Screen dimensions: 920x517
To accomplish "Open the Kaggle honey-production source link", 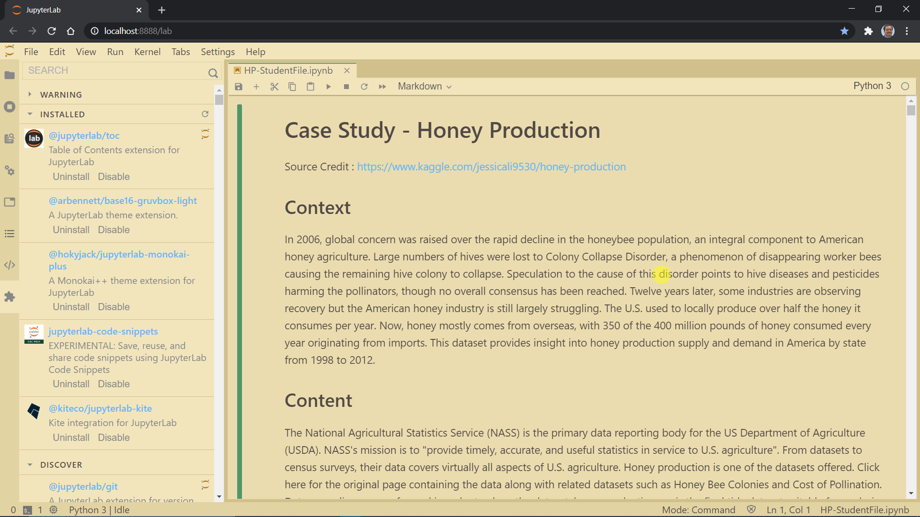I will coord(491,167).
